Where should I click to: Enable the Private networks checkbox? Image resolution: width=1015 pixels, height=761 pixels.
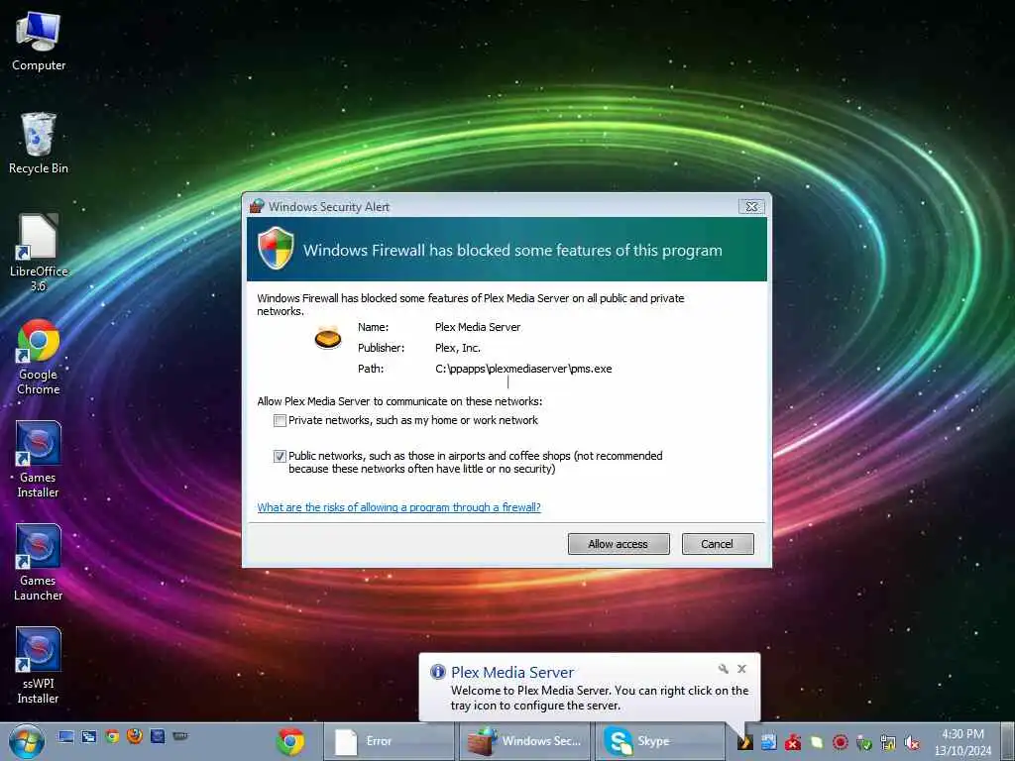pos(280,420)
